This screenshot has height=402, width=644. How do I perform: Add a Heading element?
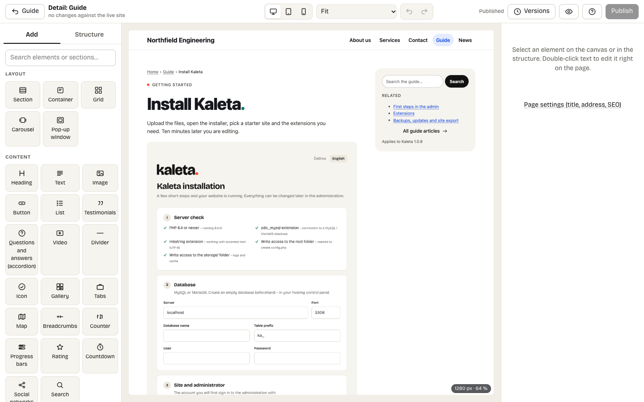pyautogui.click(x=22, y=178)
